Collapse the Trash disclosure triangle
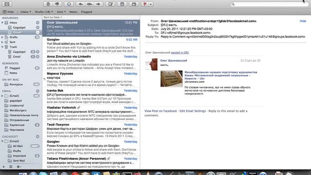311x175 pixels. pyautogui.click(x=2, y=47)
